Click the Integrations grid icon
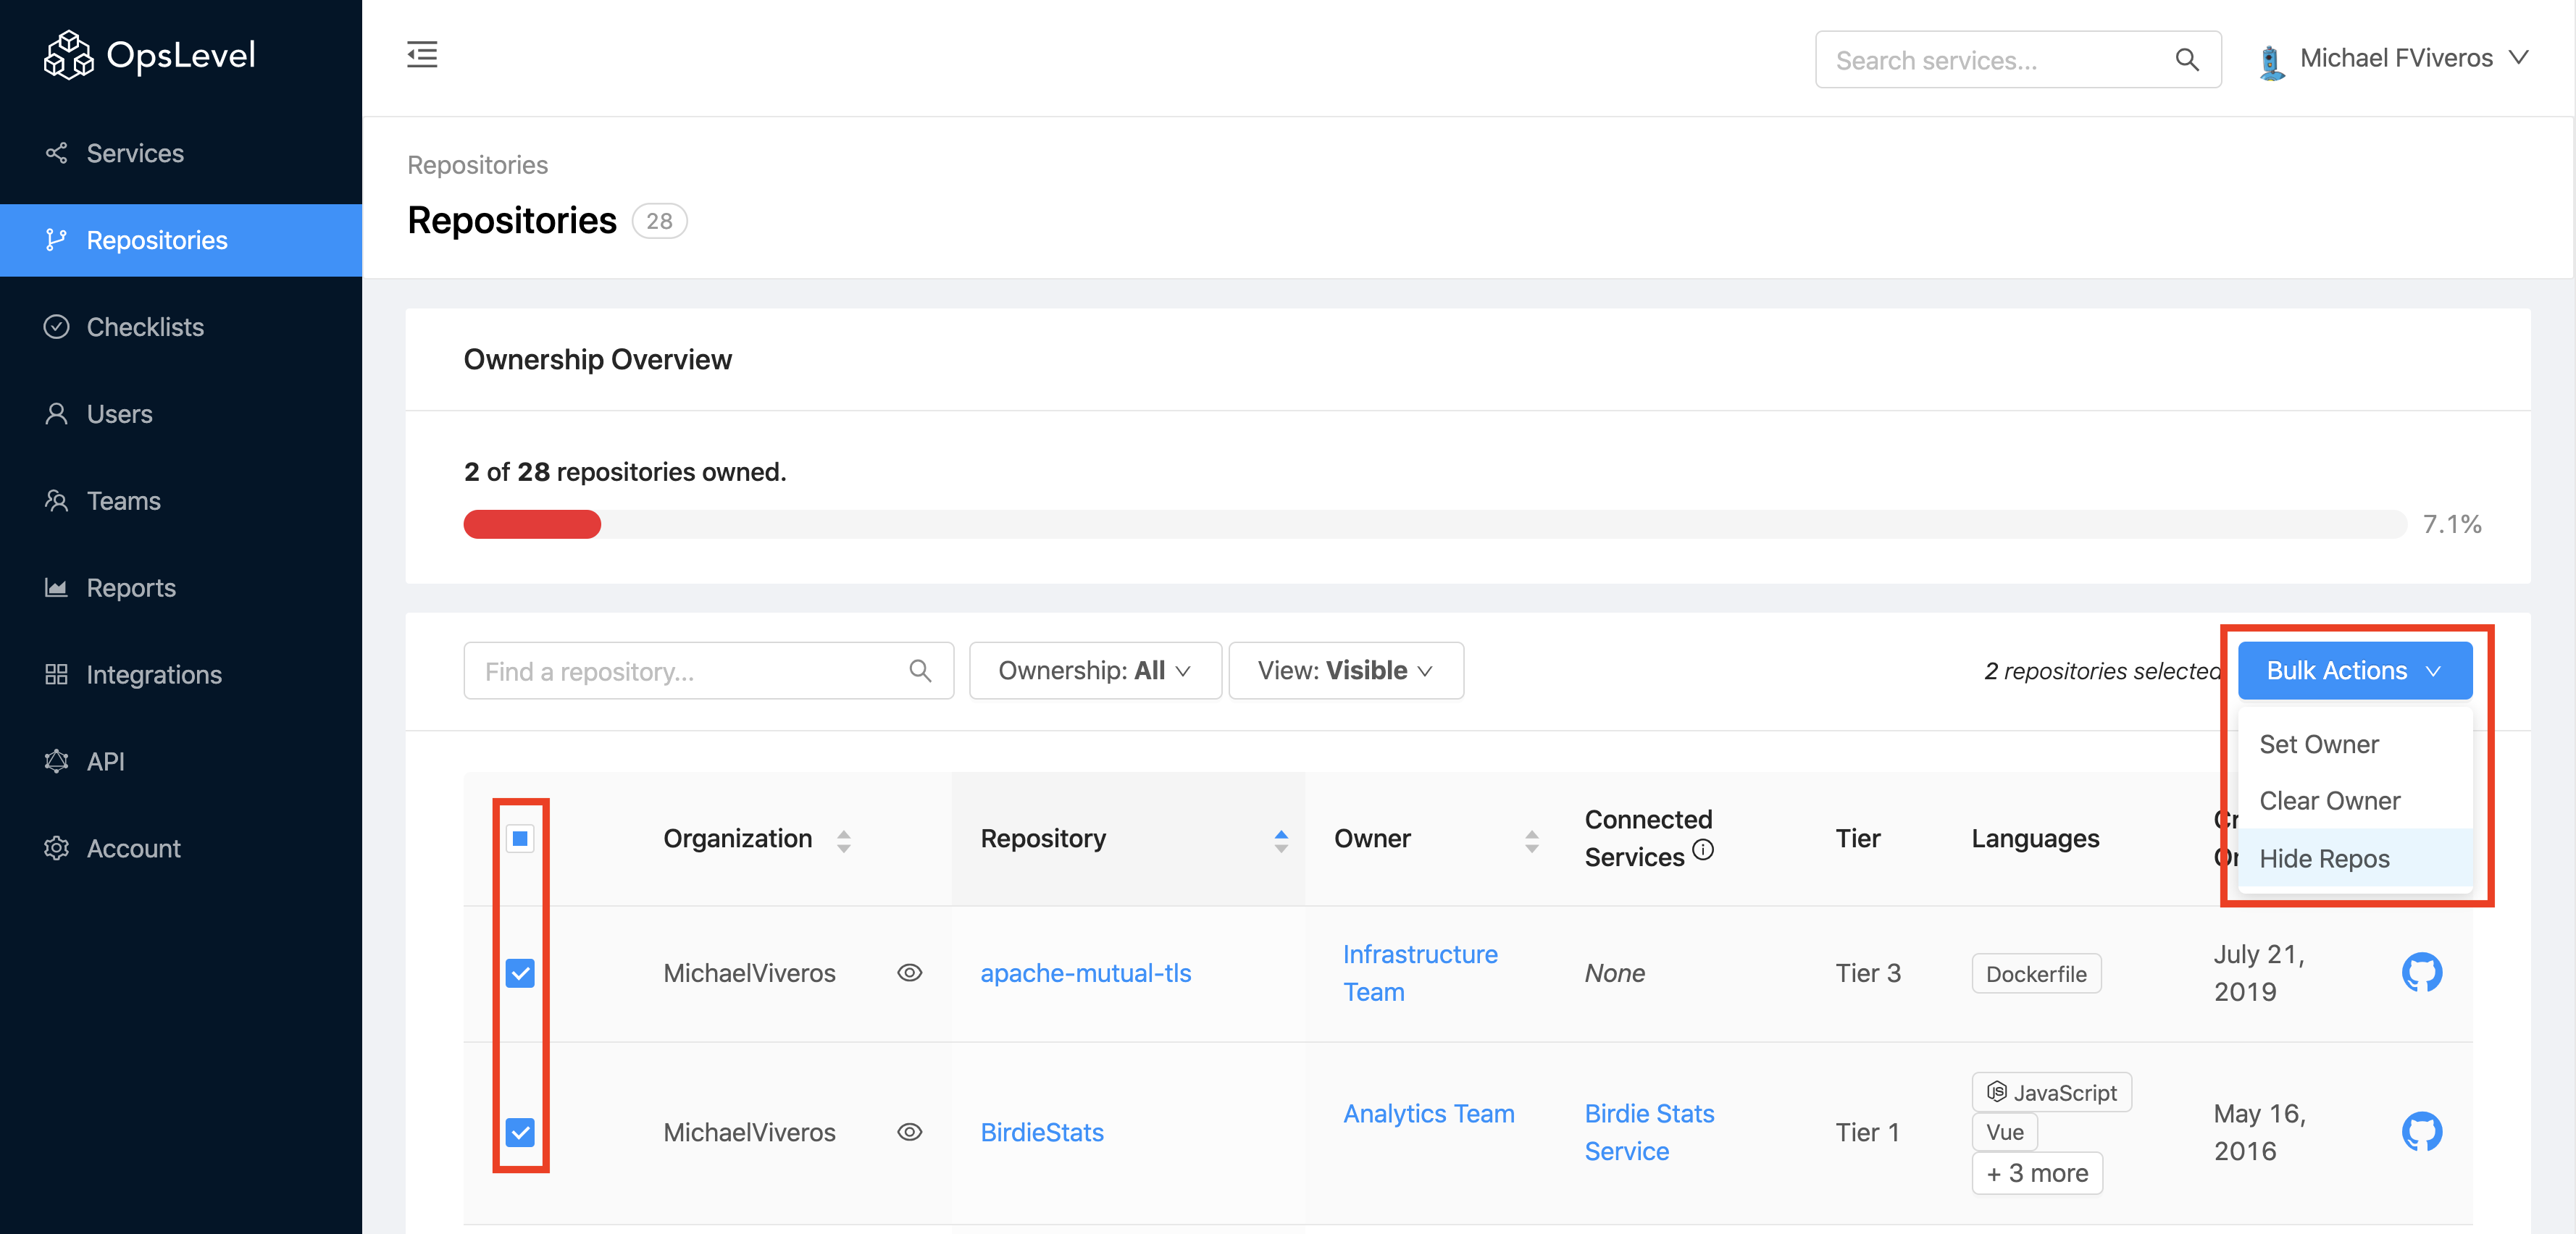Screen dimensions: 2576x1234 point(56,675)
